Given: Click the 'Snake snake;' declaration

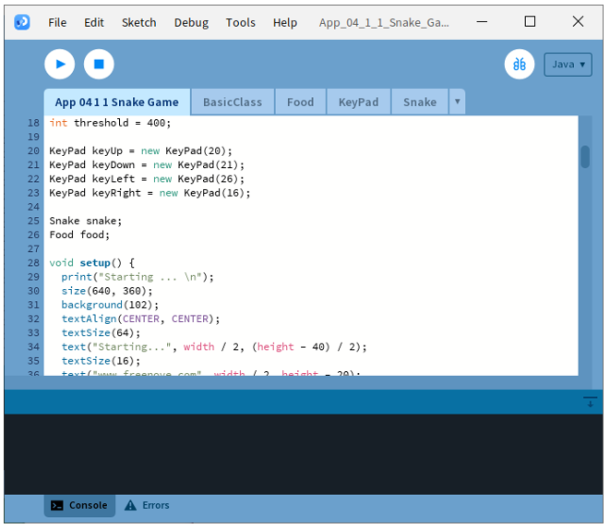Looking at the screenshot, I should [x=86, y=221].
